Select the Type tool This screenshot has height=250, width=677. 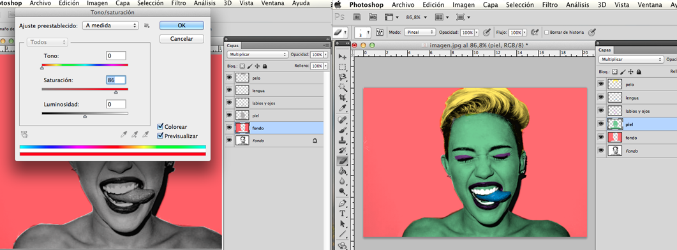coord(343,214)
